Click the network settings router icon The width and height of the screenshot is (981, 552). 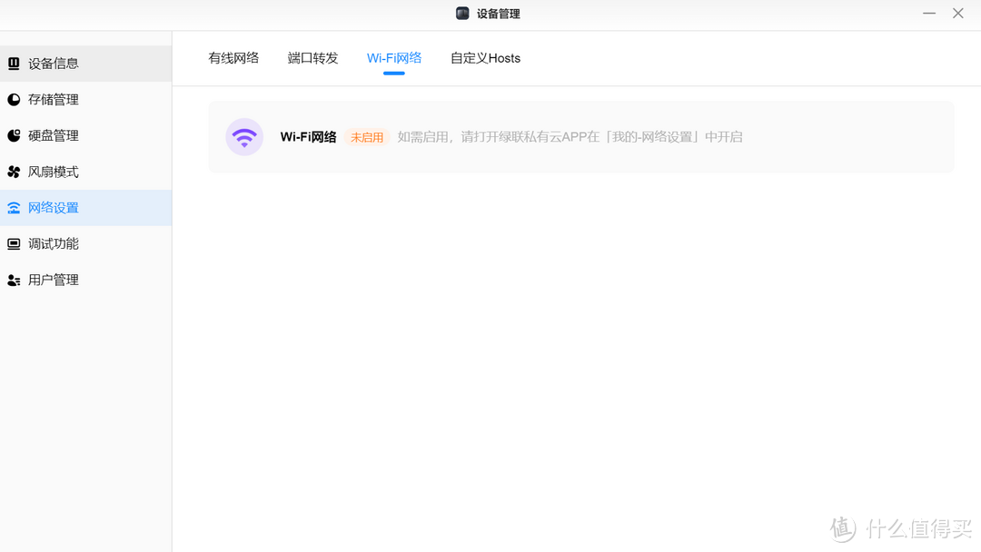pyautogui.click(x=14, y=208)
